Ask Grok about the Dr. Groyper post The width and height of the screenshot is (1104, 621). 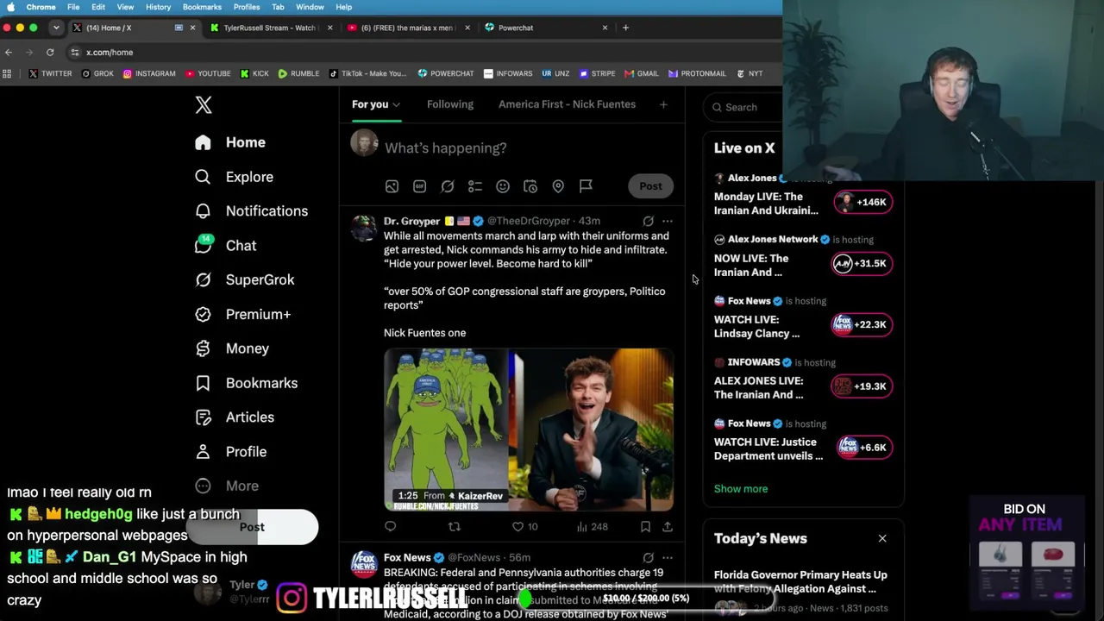click(x=648, y=221)
